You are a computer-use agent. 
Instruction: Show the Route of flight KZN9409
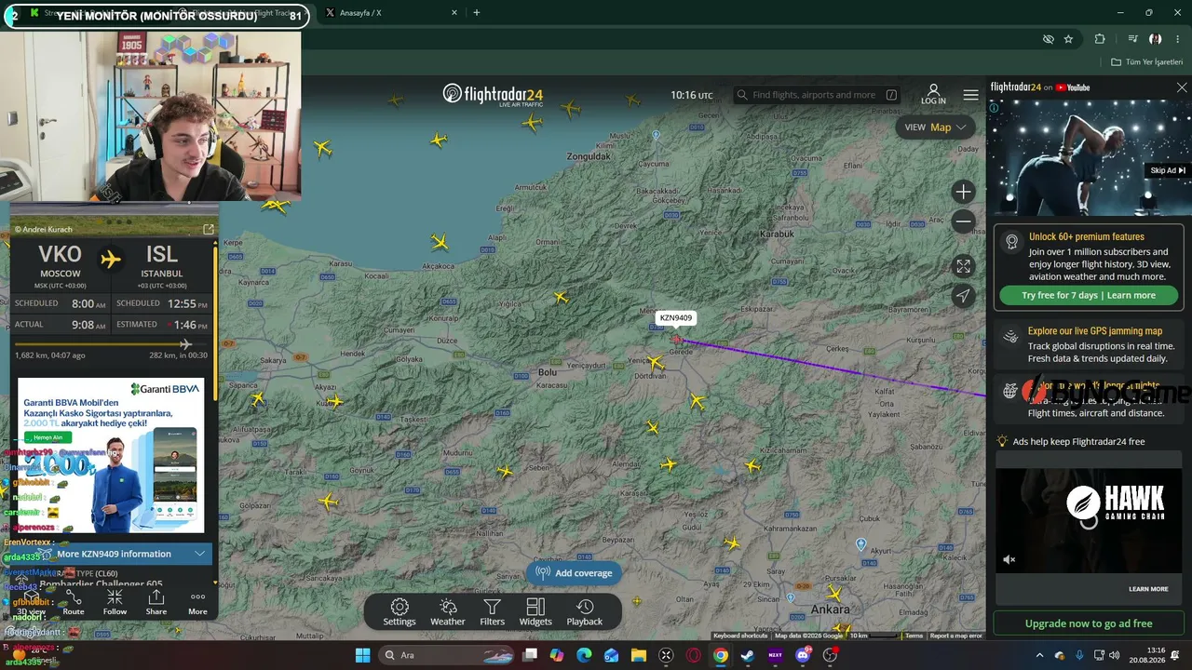pyautogui.click(x=74, y=602)
